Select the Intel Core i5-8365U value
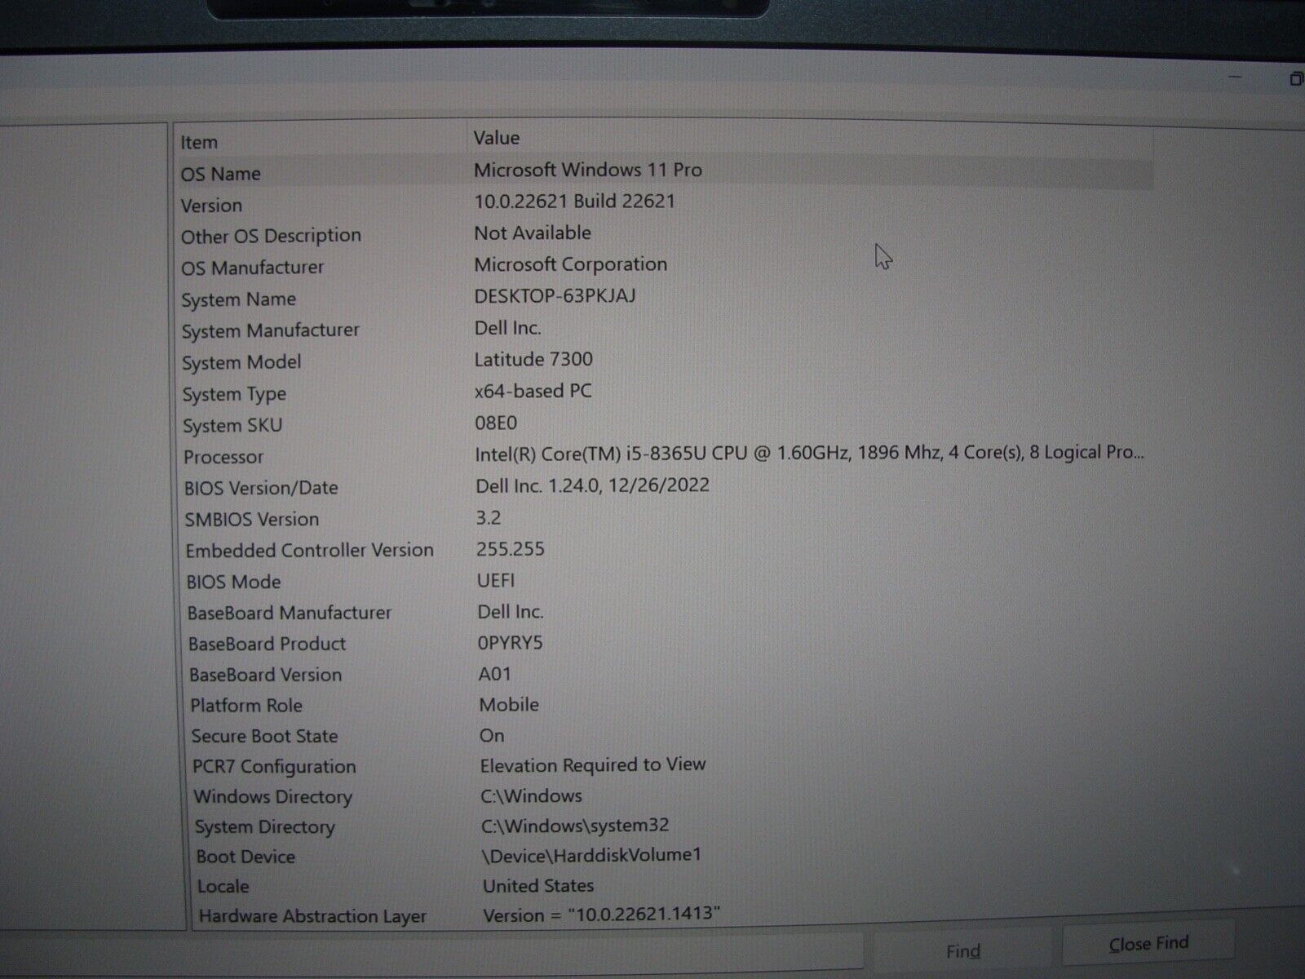The height and width of the screenshot is (979, 1305). [x=810, y=453]
